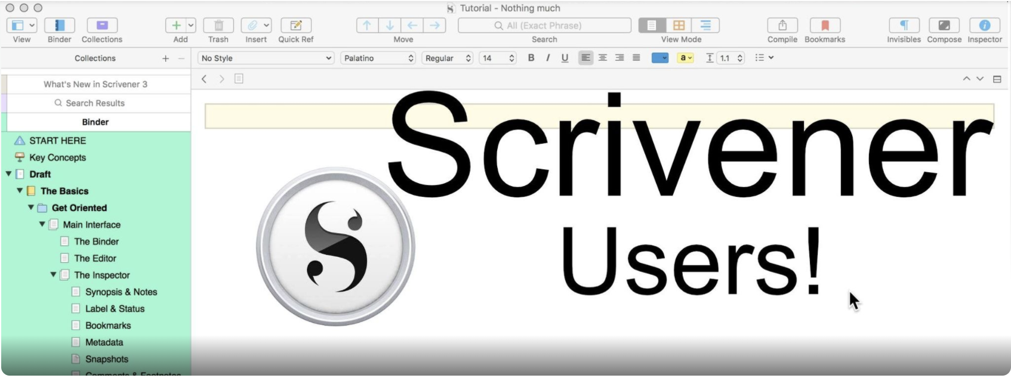Image resolution: width=1011 pixels, height=378 pixels.
Task: Toggle the Collections toolbar button
Action: (102, 26)
